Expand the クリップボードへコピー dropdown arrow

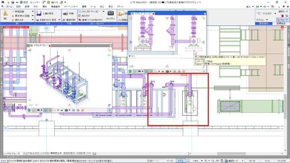pos(103,11)
